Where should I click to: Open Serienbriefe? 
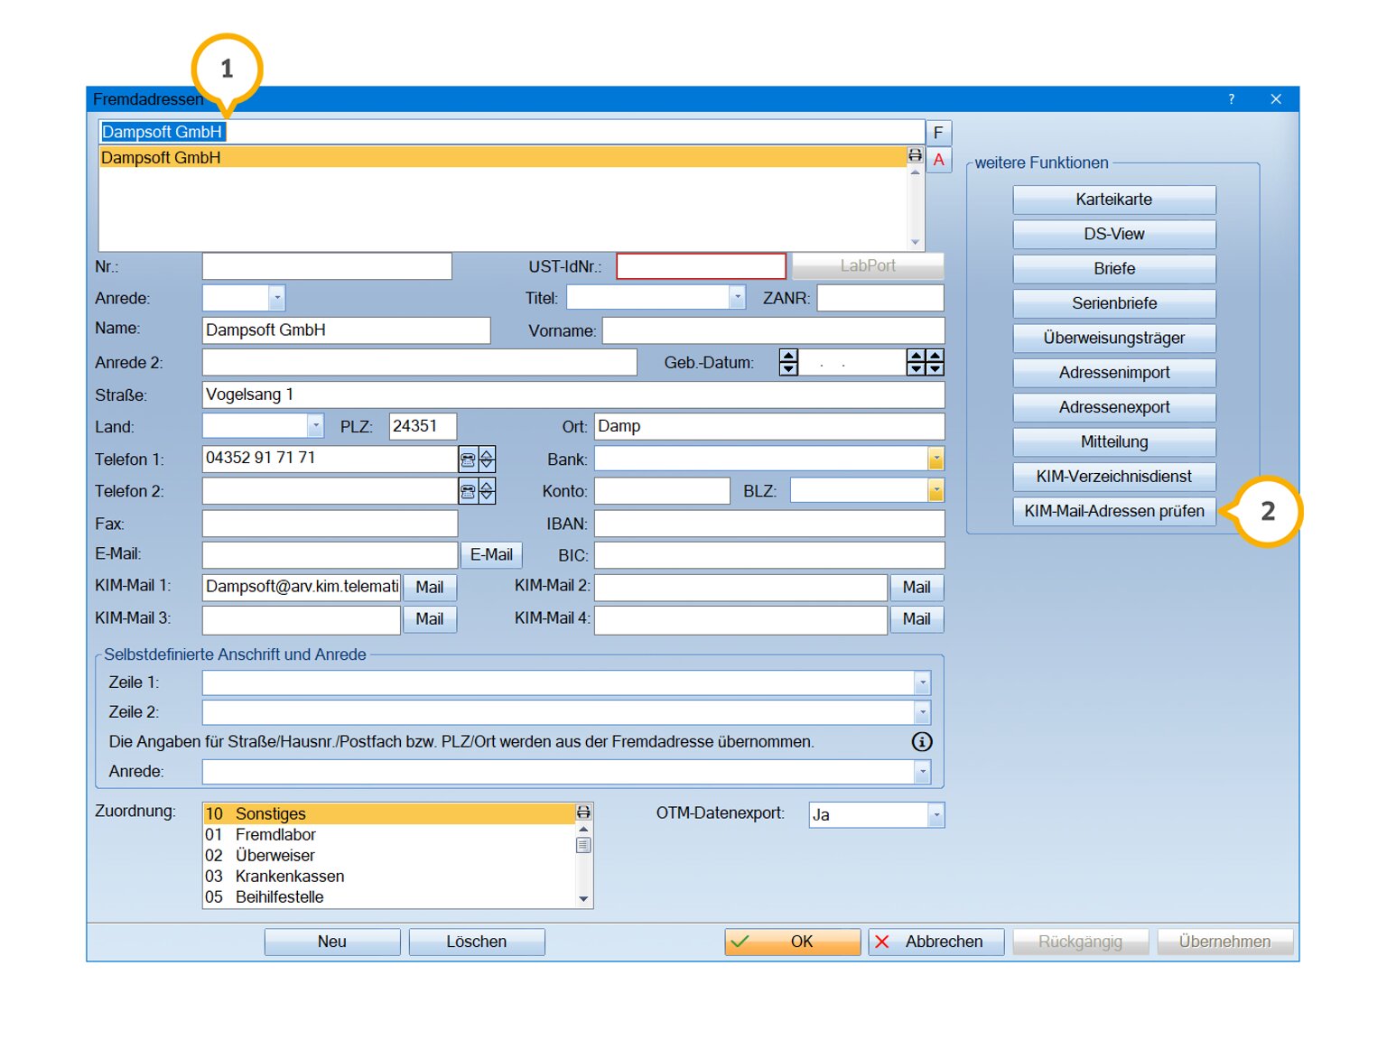click(x=1114, y=303)
